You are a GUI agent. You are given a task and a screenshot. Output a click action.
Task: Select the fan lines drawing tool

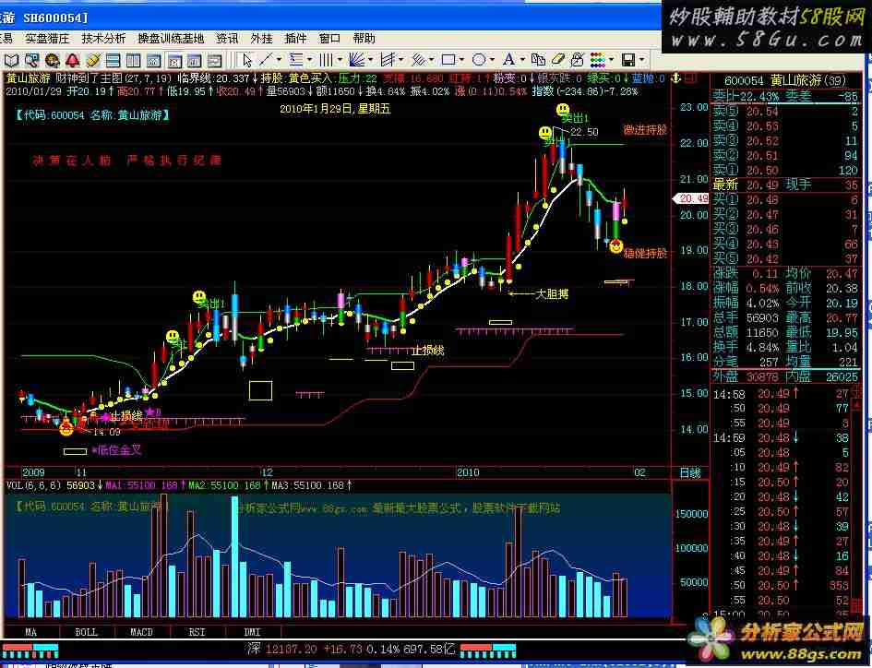356,60
